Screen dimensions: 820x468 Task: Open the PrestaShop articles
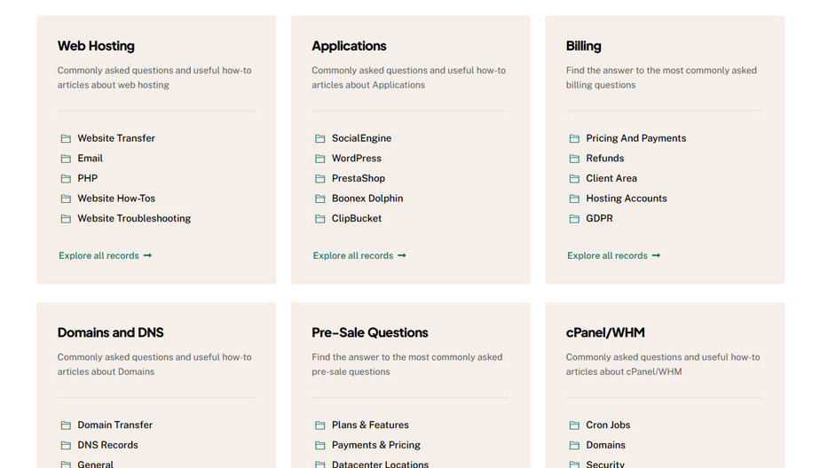click(x=358, y=178)
